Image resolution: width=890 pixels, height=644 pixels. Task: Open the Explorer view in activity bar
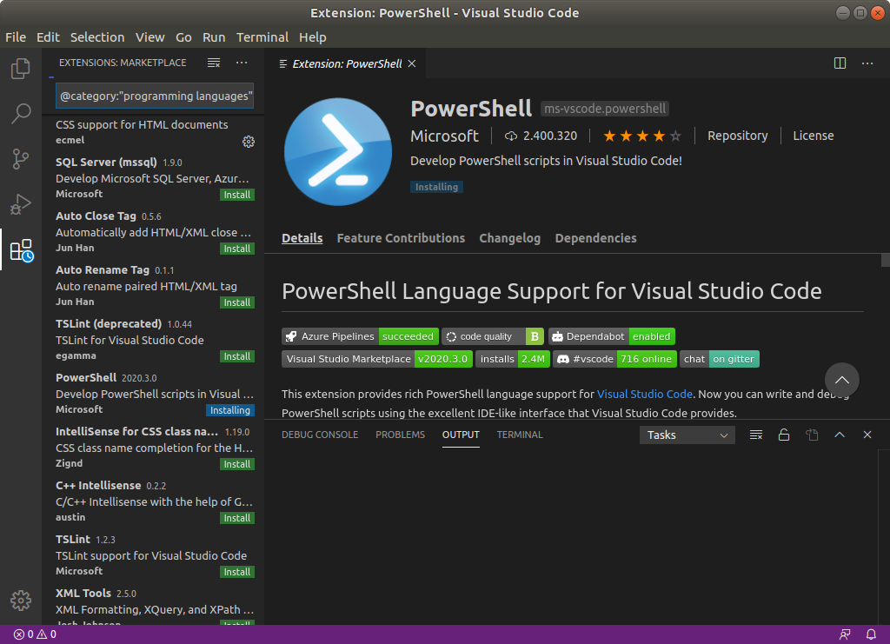21,69
